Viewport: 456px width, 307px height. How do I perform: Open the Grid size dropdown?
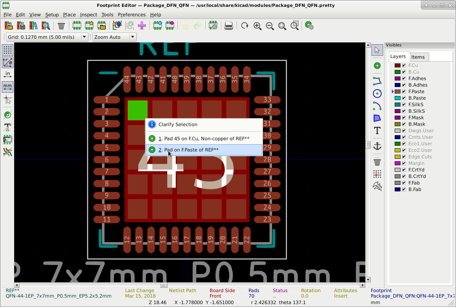(84, 37)
